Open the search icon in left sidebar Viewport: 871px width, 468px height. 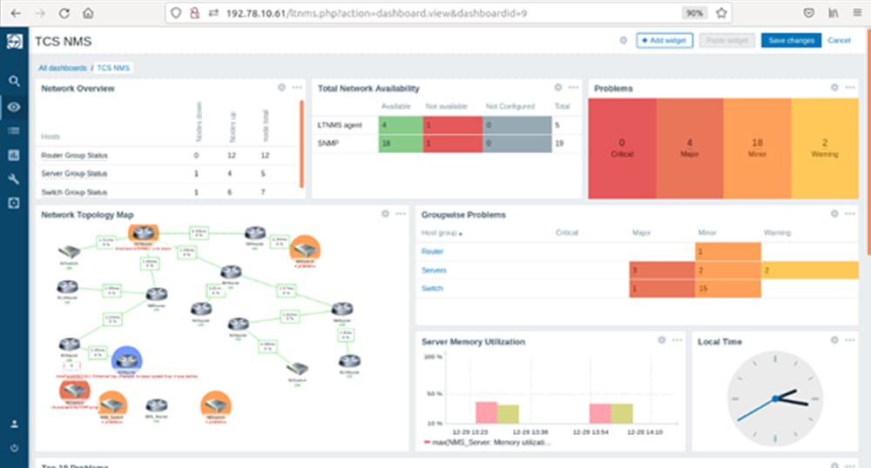[14, 81]
